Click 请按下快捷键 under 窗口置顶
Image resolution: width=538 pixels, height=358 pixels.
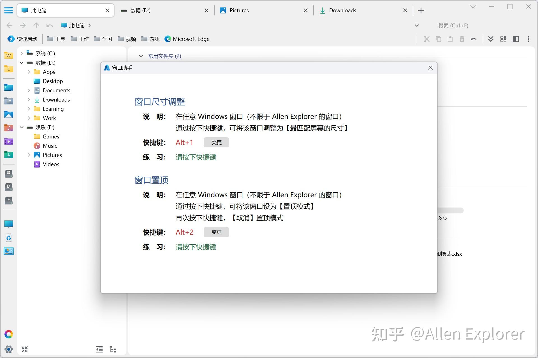pyautogui.click(x=195, y=247)
